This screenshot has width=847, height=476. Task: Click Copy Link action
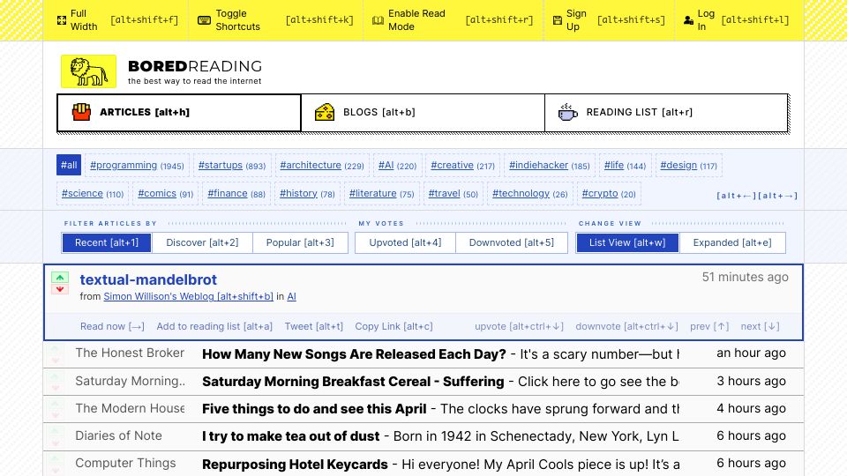[x=394, y=326]
